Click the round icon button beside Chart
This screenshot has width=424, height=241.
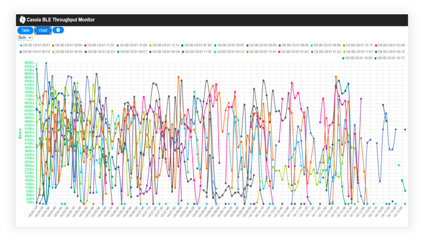(59, 30)
